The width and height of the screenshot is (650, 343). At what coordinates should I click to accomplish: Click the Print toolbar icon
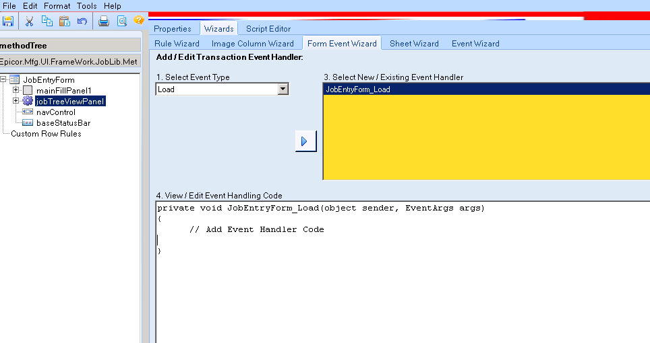click(x=104, y=21)
